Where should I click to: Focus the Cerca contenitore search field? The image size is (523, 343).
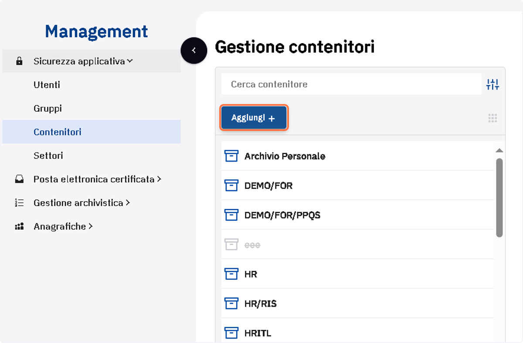pyautogui.click(x=351, y=84)
